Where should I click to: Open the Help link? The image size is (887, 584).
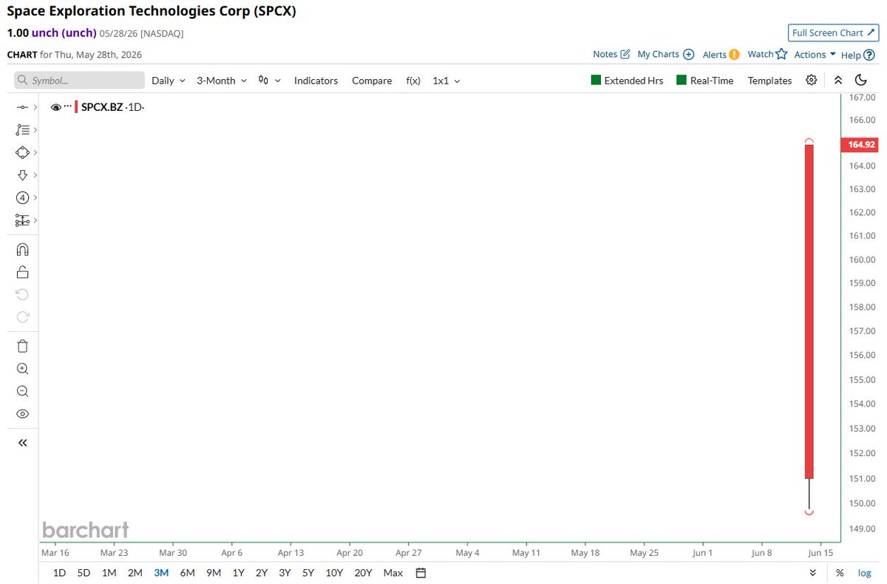857,54
